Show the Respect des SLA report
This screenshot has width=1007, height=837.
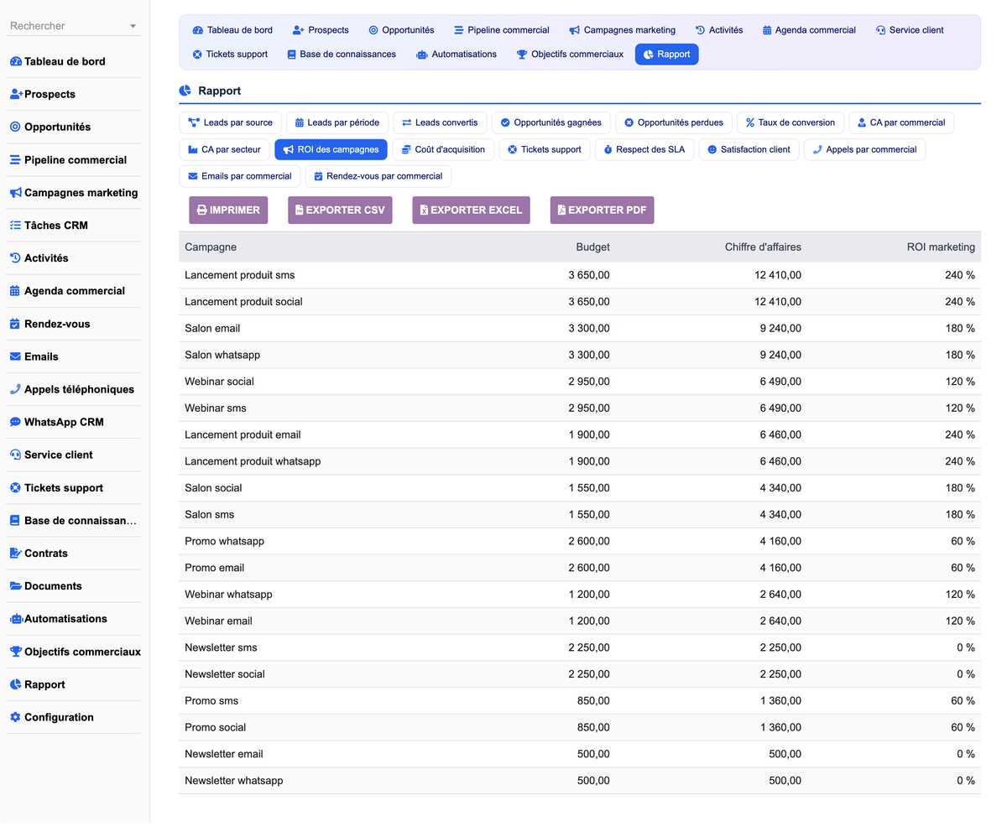click(644, 150)
